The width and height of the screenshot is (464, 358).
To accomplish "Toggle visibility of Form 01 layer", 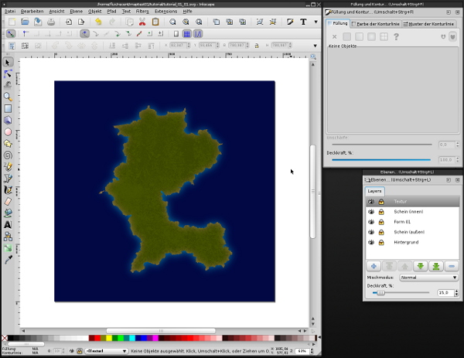I will click(371, 221).
